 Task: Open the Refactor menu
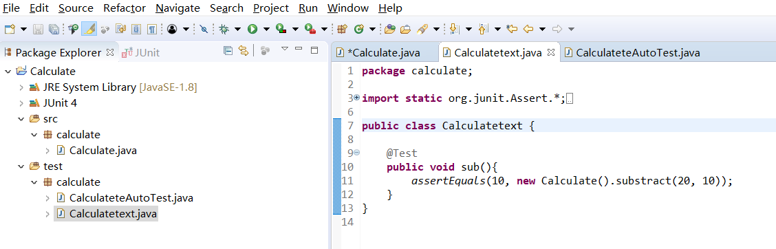(125, 8)
